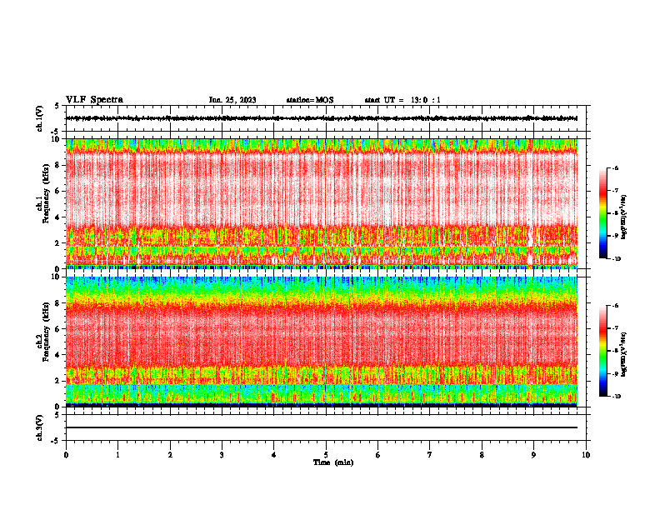Viewport: 660px width, 510px height.
Task: Click time axis tick label "9"
Action: (x=533, y=455)
